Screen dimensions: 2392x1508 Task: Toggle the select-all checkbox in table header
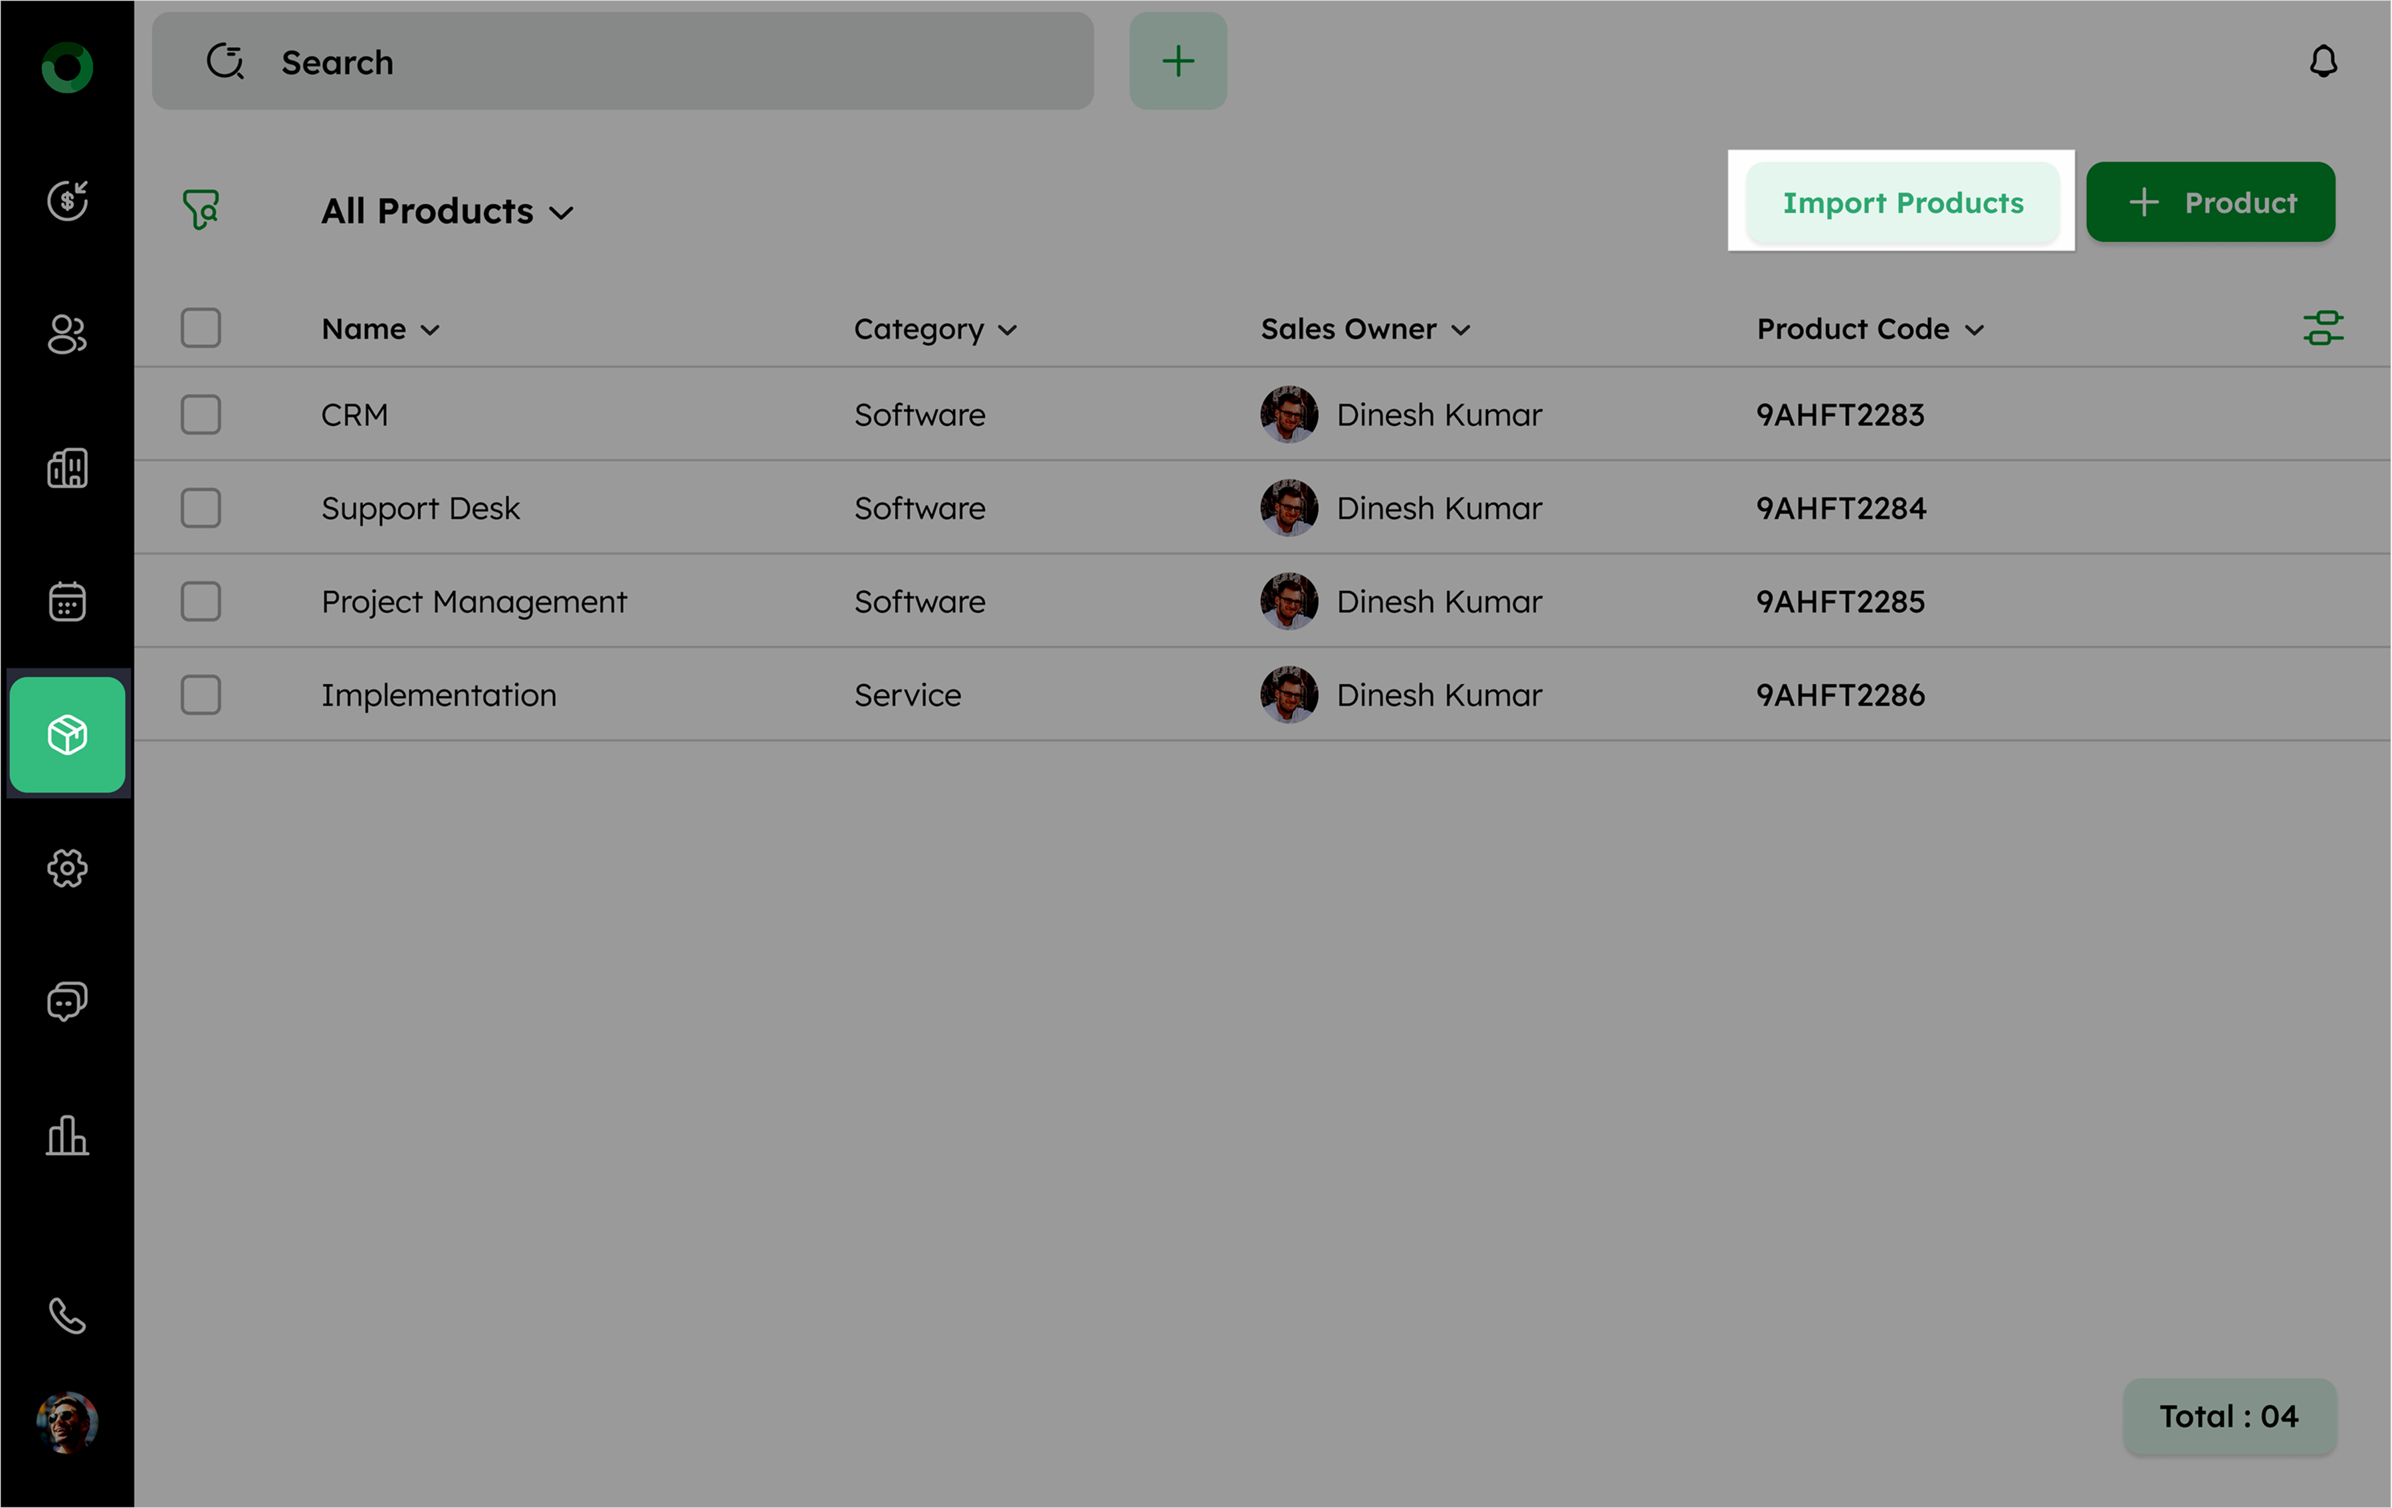pos(201,328)
